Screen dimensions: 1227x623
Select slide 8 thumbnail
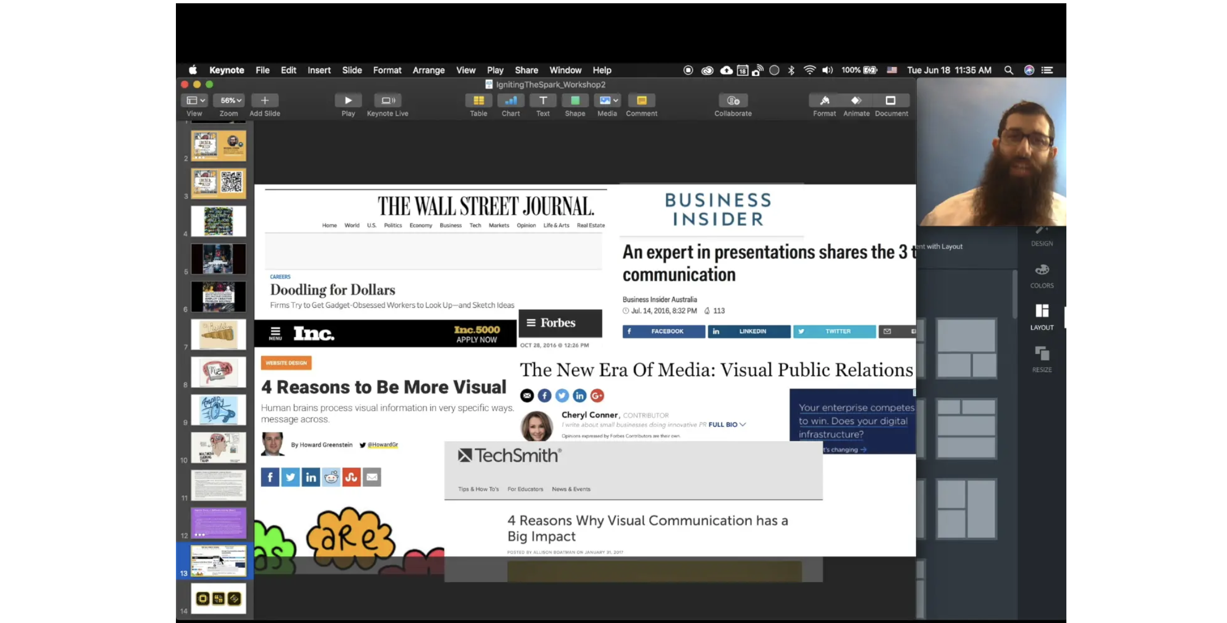point(219,372)
